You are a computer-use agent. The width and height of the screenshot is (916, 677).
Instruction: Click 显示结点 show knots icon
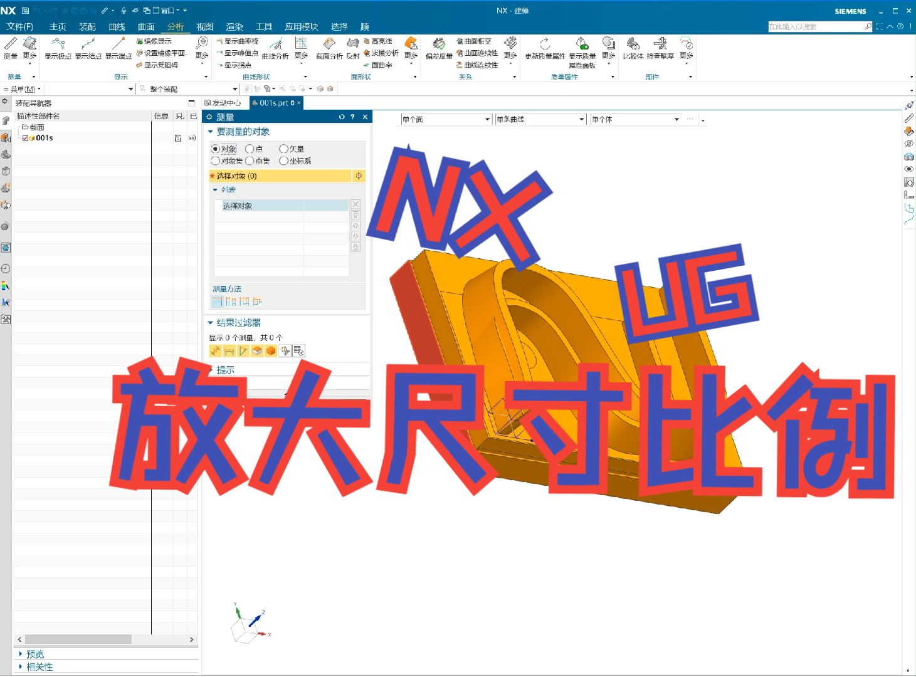pyautogui.click(x=88, y=48)
